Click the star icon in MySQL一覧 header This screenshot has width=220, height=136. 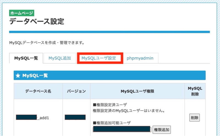pyautogui.click(x=18, y=76)
